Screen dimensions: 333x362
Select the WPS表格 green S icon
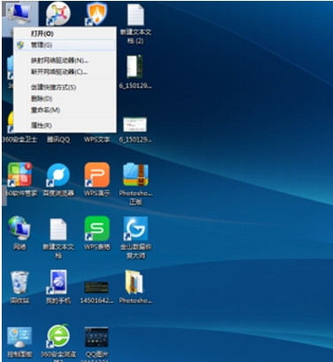[97, 228]
